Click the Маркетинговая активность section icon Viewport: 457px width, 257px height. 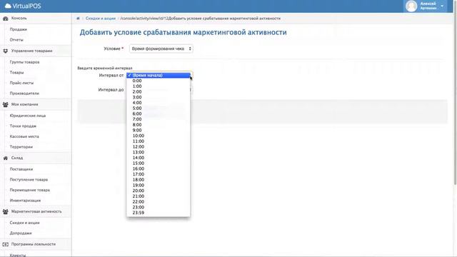pyautogui.click(x=5, y=211)
